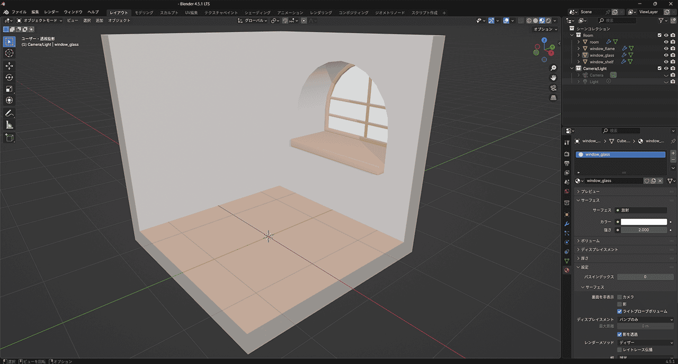The height and width of the screenshot is (364, 678).
Task: Choose the 3D Cursor tool
Action: (10, 53)
